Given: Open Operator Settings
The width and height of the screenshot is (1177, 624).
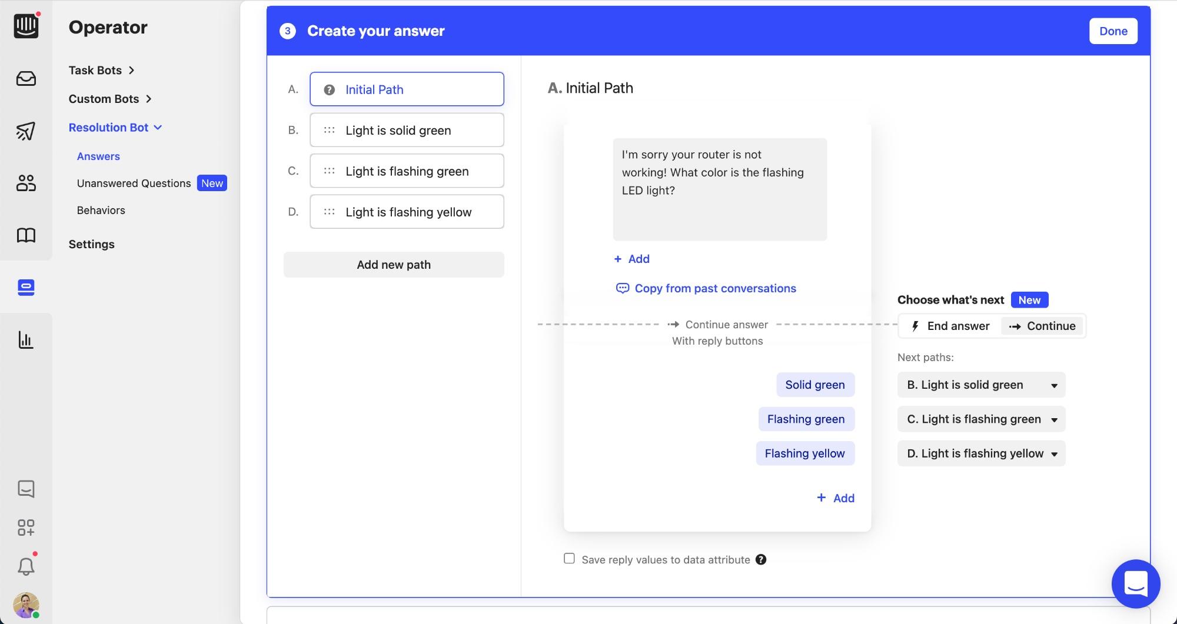Looking at the screenshot, I should tap(91, 244).
